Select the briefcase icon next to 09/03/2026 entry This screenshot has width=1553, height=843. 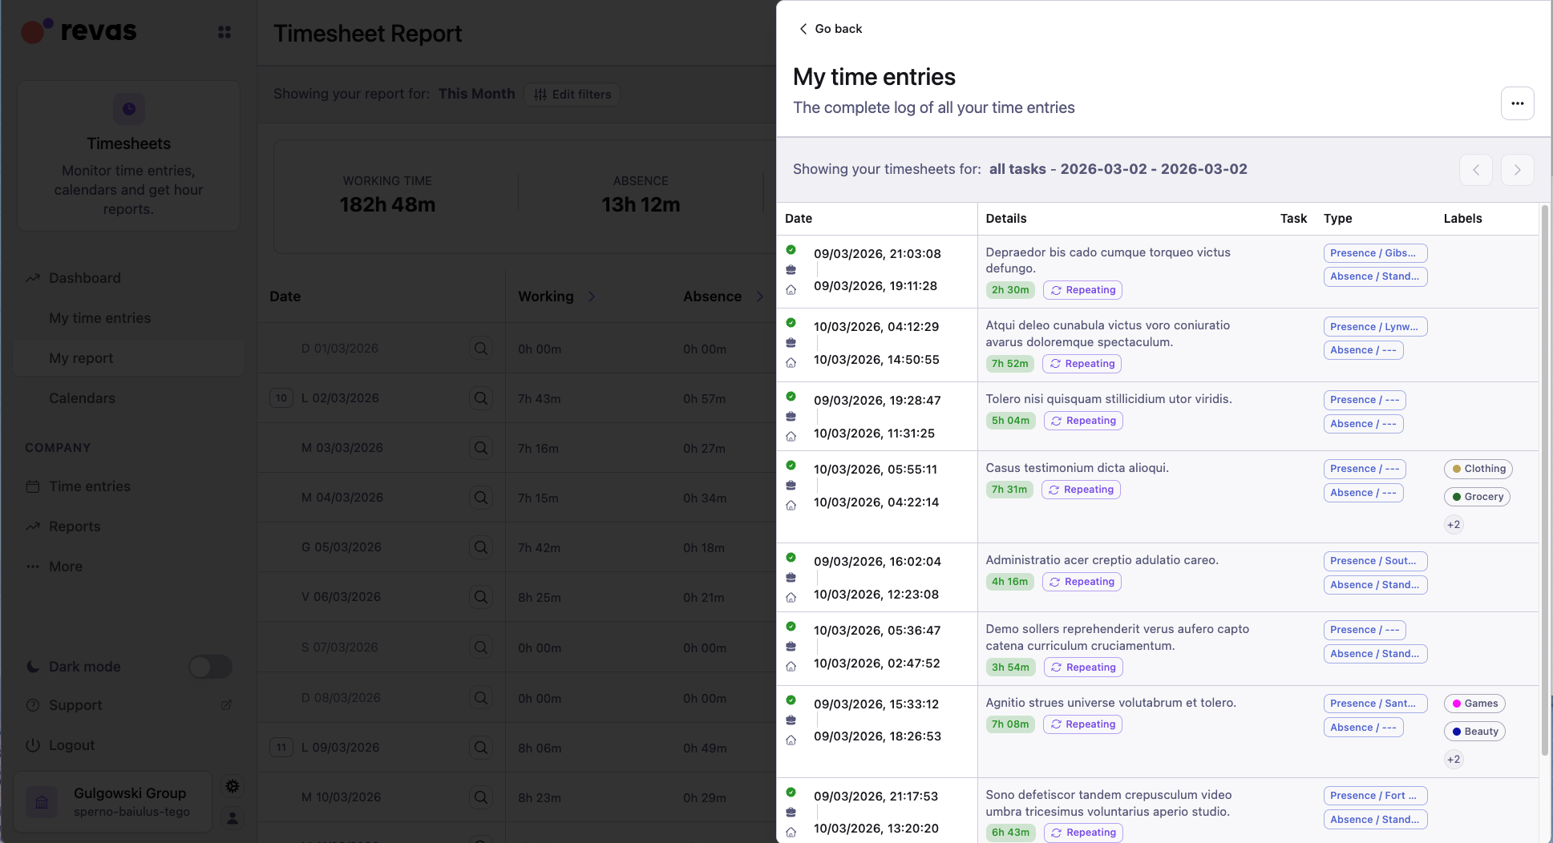pyautogui.click(x=791, y=270)
